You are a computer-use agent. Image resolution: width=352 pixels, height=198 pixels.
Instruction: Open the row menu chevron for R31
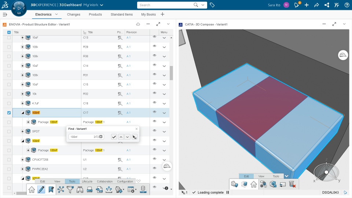click(x=164, y=76)
